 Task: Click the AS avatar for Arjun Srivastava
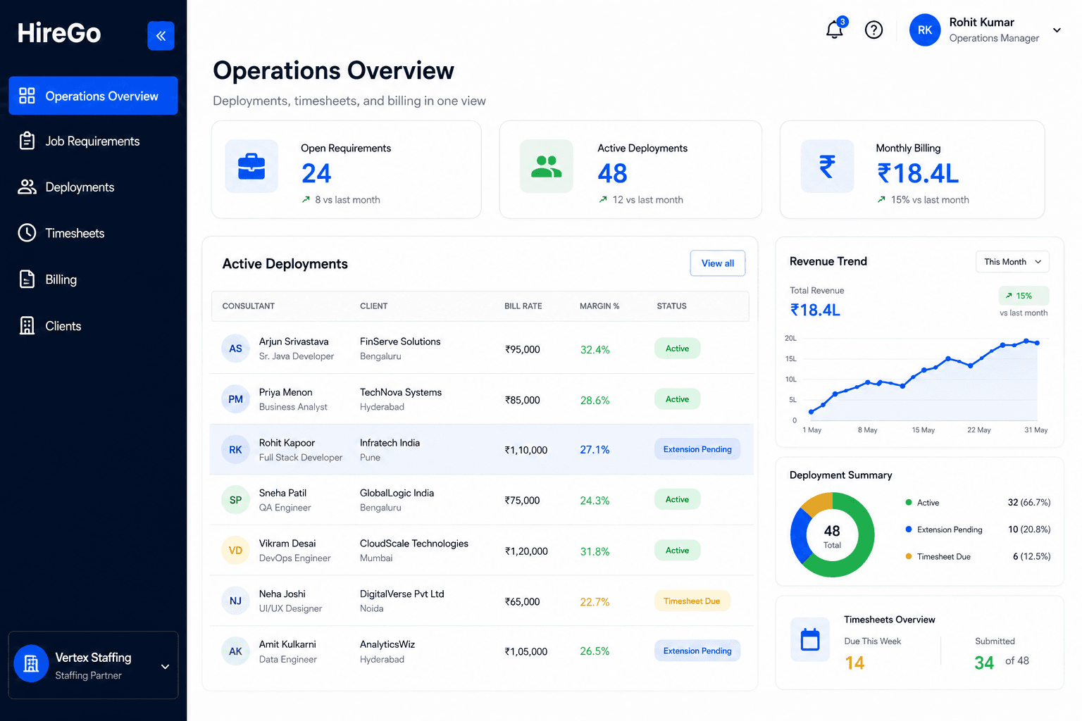(x=235, y=349)
